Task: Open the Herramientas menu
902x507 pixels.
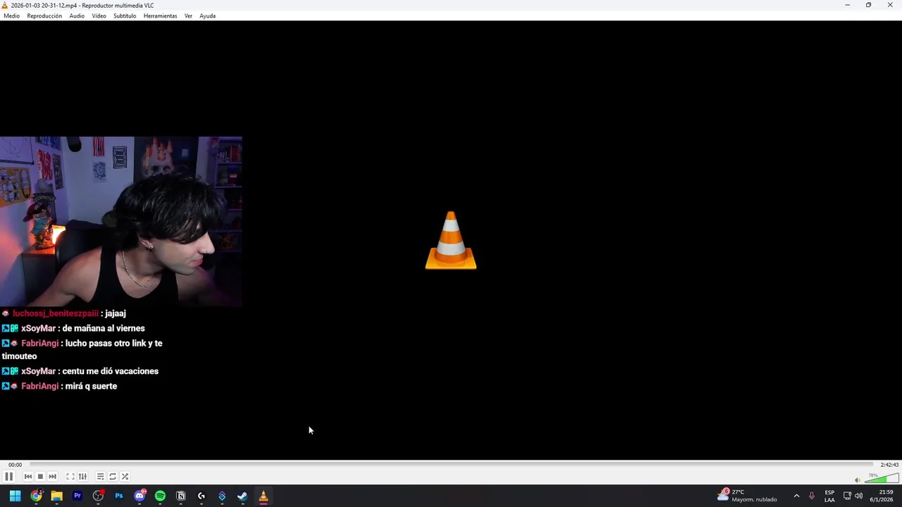Action: pyautogui.click(x=160, y=15)
